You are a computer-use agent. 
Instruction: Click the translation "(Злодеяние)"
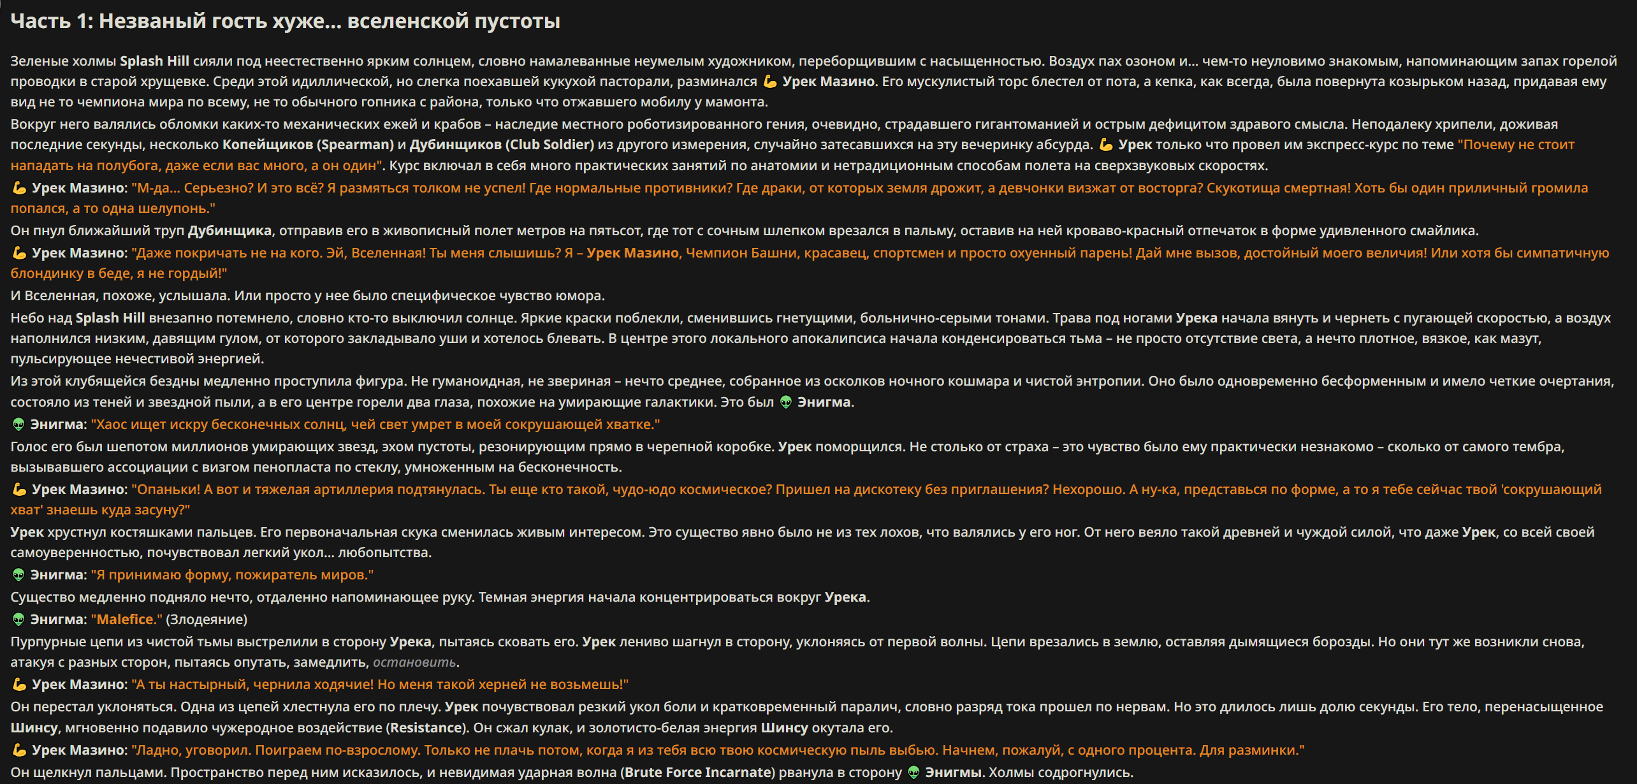pyautogui.click(x=207, y=620)
